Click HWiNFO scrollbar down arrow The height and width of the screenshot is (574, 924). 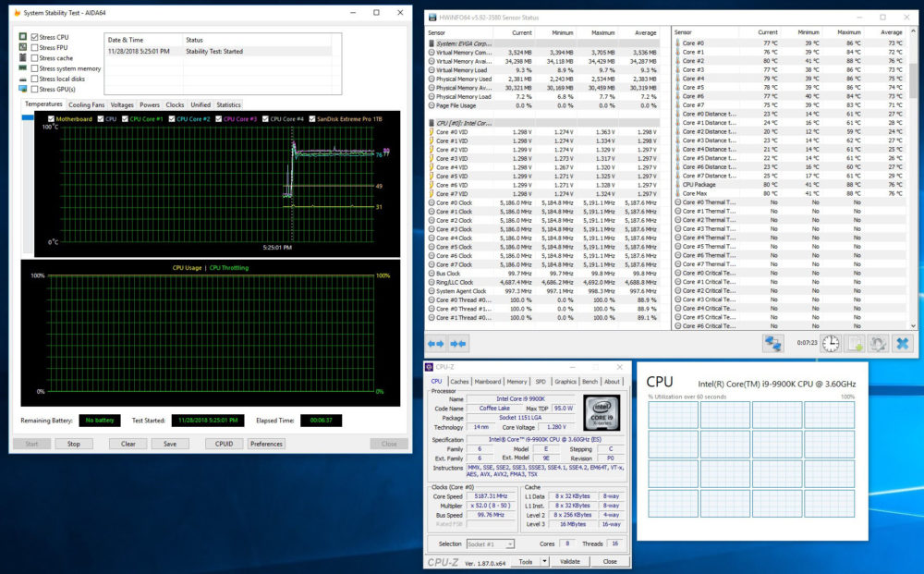[x=913, y=326]
